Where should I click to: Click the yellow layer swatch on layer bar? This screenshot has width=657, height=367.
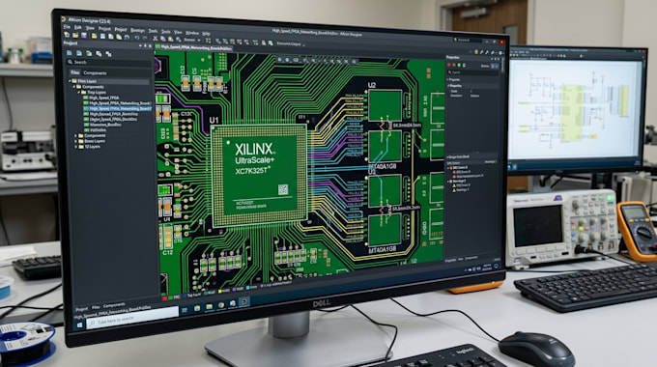(220, 291)
